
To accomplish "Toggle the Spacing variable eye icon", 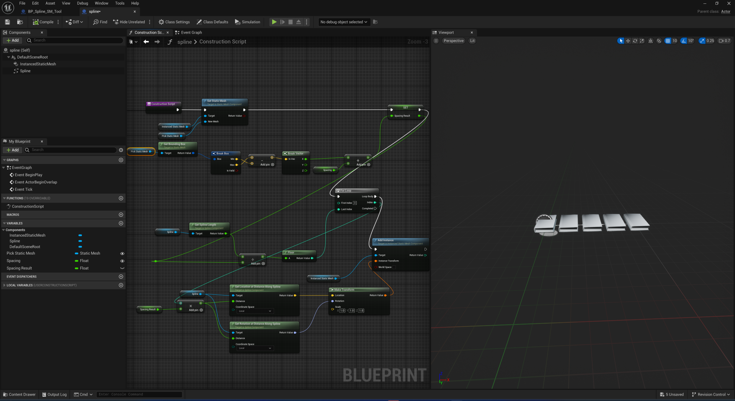I will (x=122, y=261).
